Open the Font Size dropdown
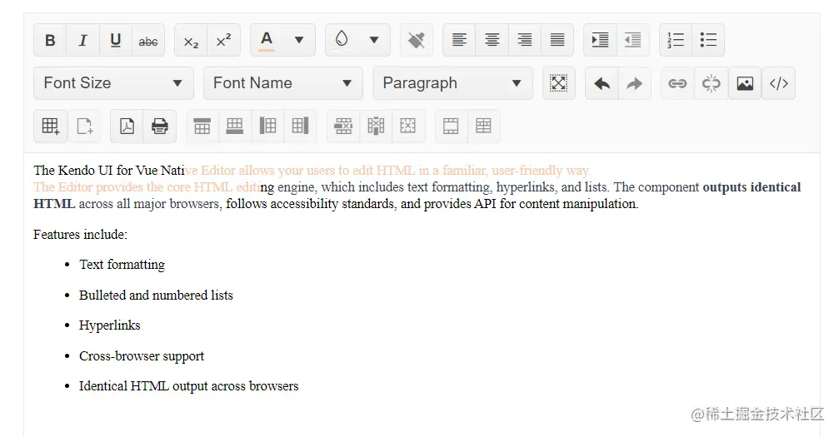 tap(113, 83)
